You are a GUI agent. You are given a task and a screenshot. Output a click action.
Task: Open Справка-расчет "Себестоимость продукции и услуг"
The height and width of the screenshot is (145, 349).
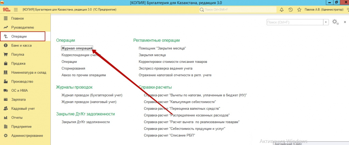click(x=185, y=129)
